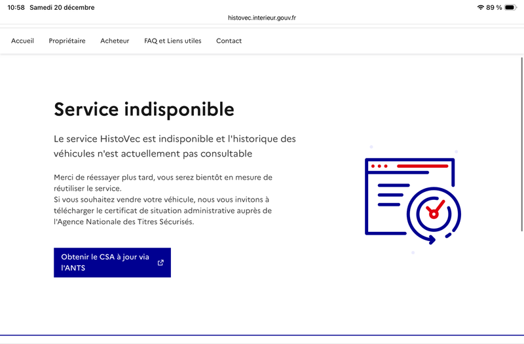Click the three red dots in the illustration

click(379, 166)
